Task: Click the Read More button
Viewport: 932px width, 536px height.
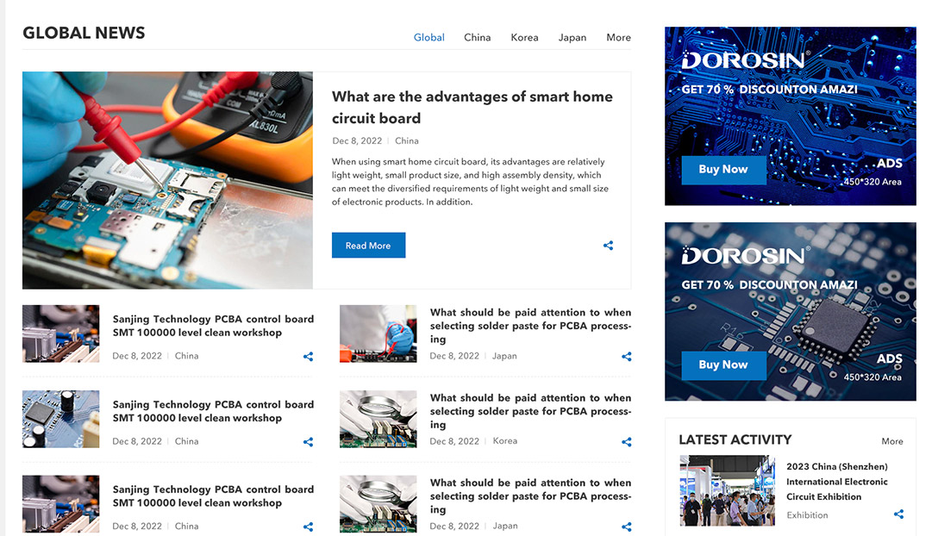Action: 368,246
